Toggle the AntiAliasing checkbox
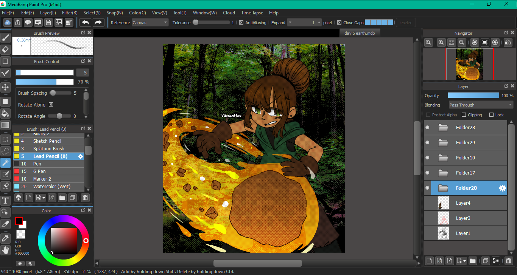517x275 pixels. point(241,23)
